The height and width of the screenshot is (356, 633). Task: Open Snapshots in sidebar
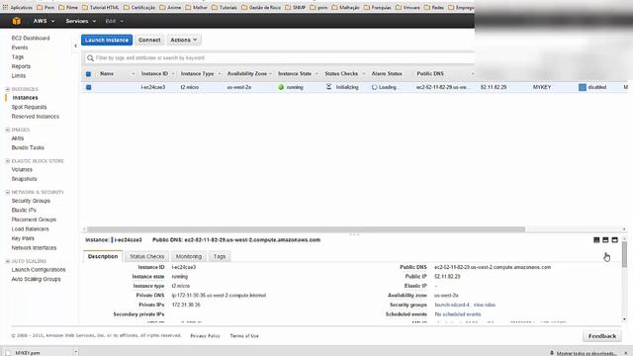(x=24, y=179)
